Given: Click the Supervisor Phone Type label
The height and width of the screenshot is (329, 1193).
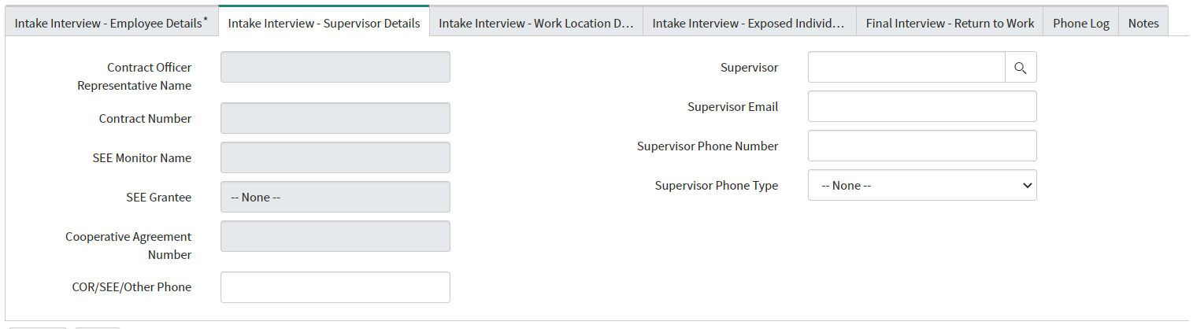Looking at the screenshot, I should pyautogui.click(x=716, y=186).
